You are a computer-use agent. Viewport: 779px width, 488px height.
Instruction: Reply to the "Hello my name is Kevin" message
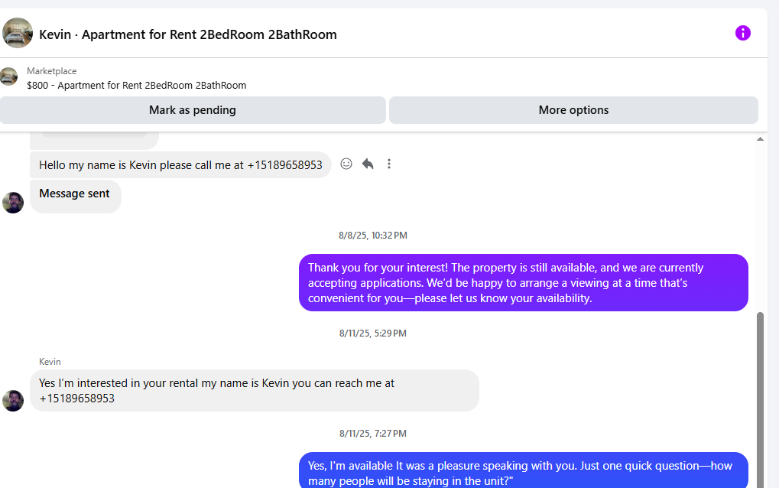(x=368, y=164)
